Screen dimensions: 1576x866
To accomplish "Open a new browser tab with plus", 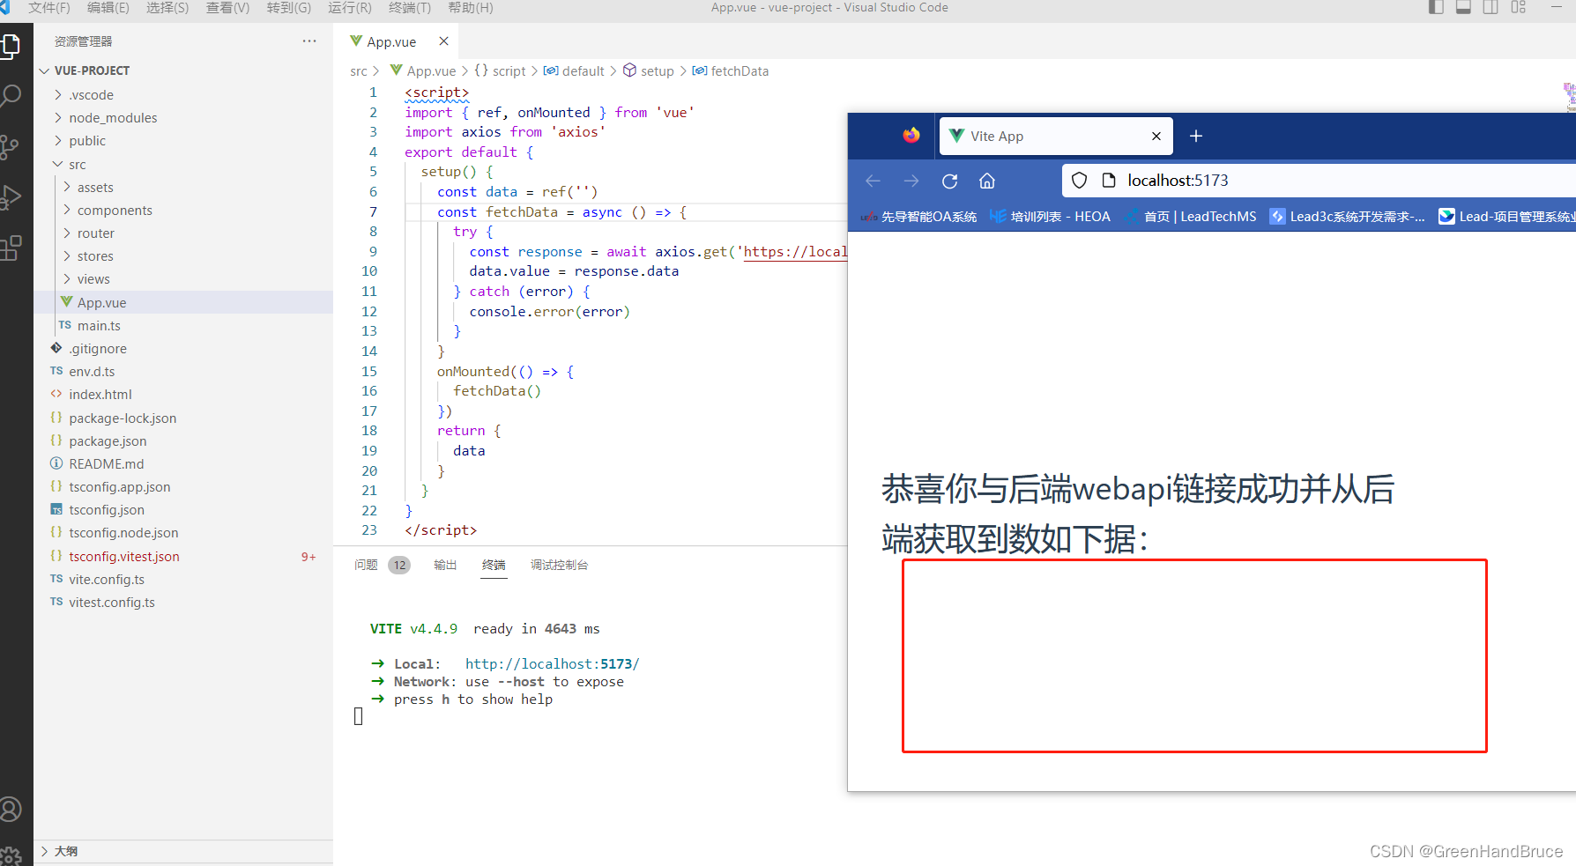I will coord(1196,136).
